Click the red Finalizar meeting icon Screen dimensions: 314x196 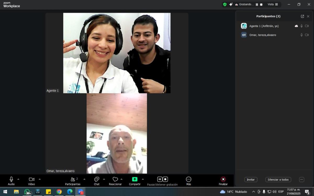pyautogui.click(x=223, y=179)
